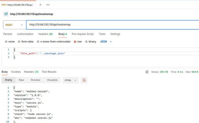This screenshot has height=123, width=199.
Task: Click the "name": "mother-secret" response line
Action: (x=31, y=91)
